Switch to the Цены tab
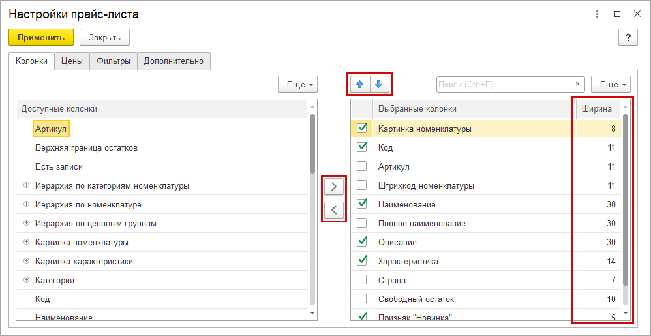This screenshot has width=651, height=336. (72, 61)
